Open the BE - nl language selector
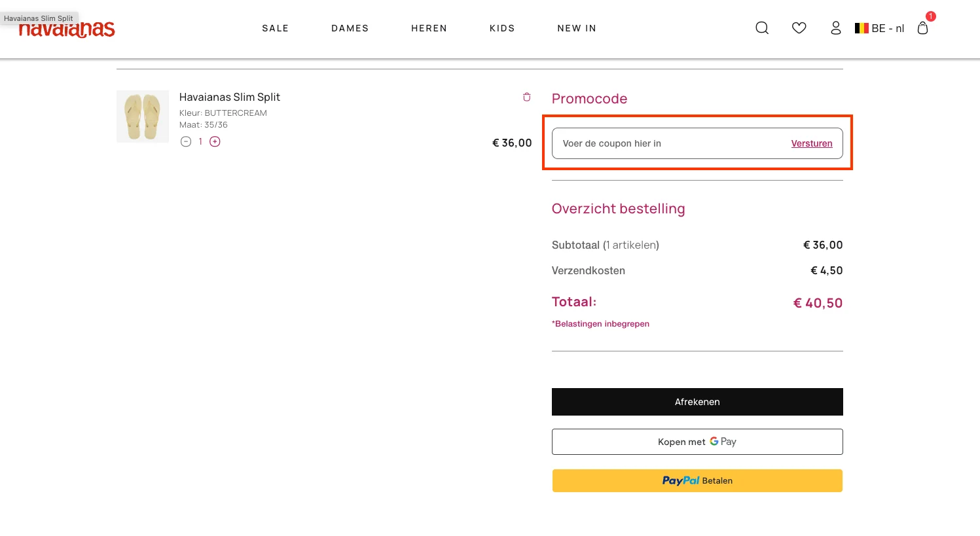The image size is (980, 536). pyautogui.click(x=880, y=28)
